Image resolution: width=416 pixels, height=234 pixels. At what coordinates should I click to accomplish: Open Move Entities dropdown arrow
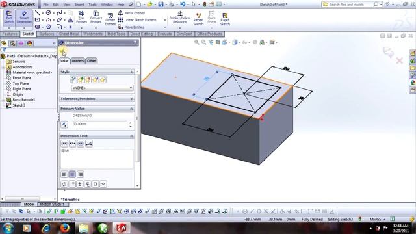click(x=164, y=27)
